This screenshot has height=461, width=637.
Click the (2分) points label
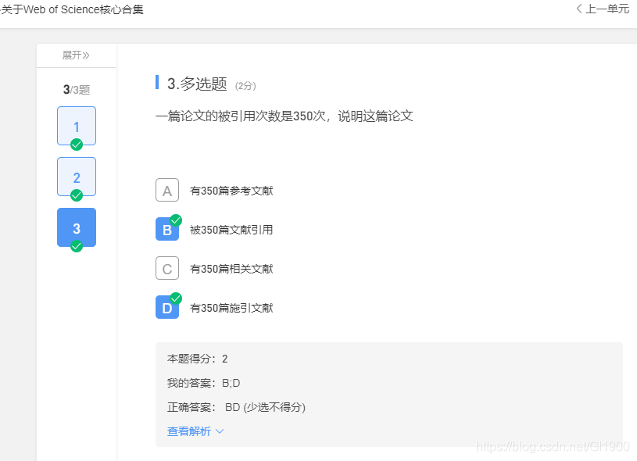coord(245,86)
